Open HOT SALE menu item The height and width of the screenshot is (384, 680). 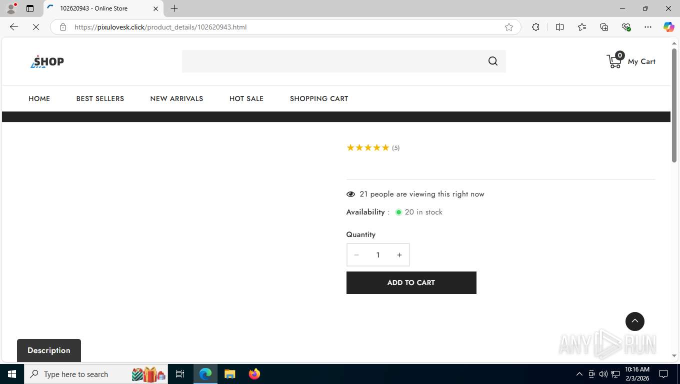click(x=246, y=98)
